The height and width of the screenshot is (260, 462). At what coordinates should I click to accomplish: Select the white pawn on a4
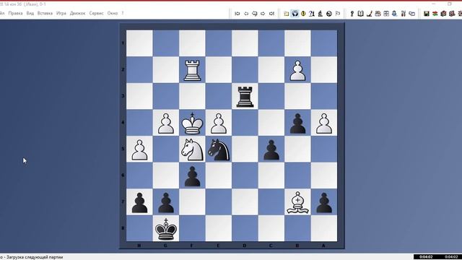click(324, 123)
